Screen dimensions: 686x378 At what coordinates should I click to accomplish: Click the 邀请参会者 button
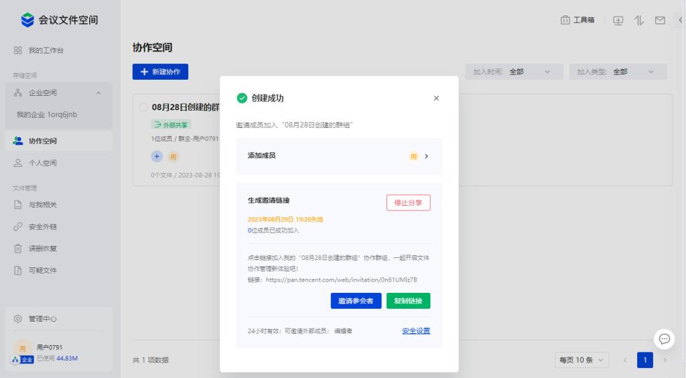(356, 300)
